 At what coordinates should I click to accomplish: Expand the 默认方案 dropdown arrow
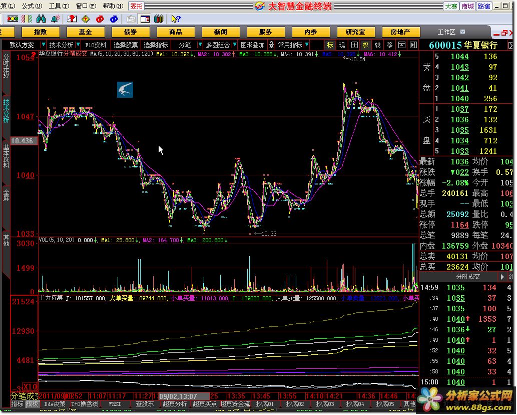pos(43,45)
